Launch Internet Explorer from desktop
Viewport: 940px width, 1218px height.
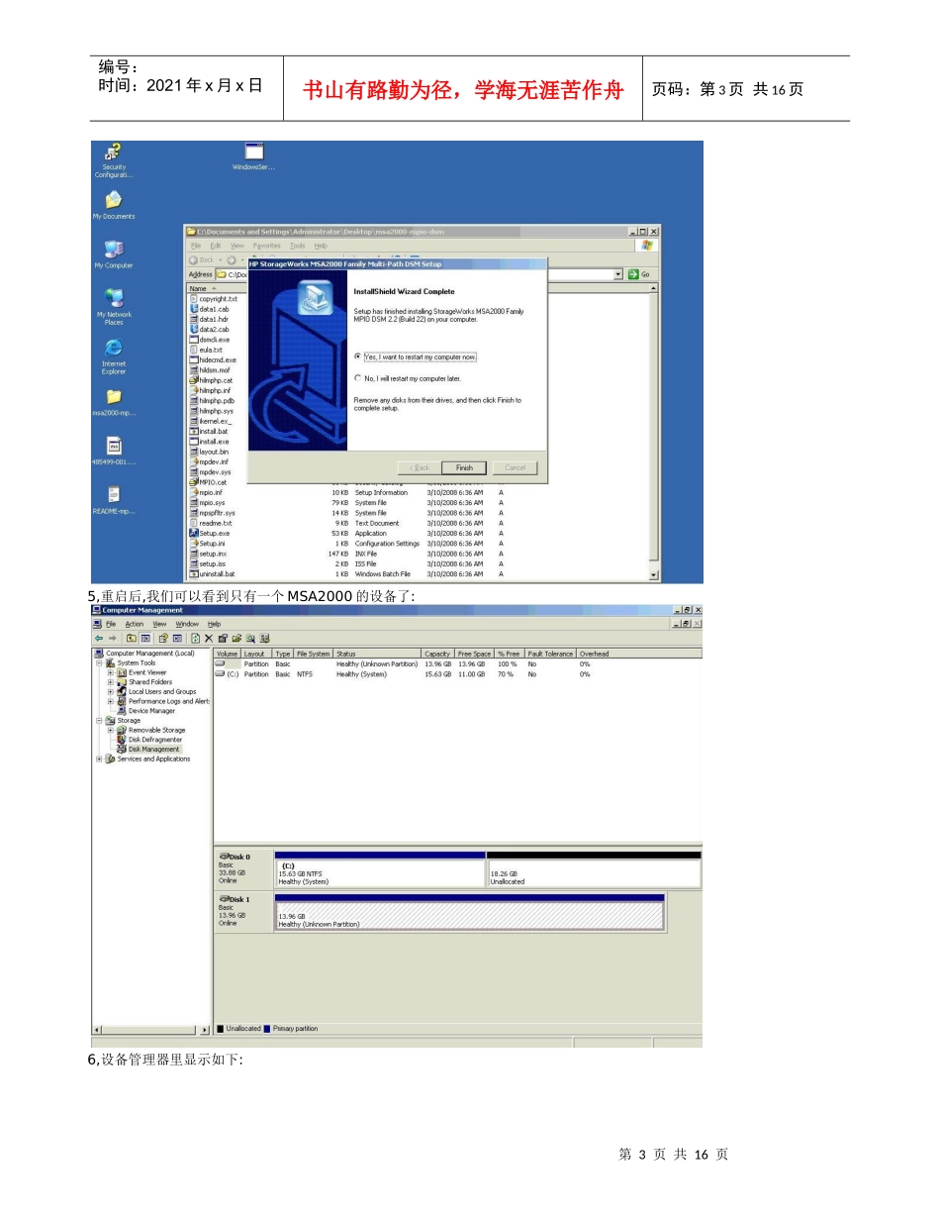click(x=114, y=348)
